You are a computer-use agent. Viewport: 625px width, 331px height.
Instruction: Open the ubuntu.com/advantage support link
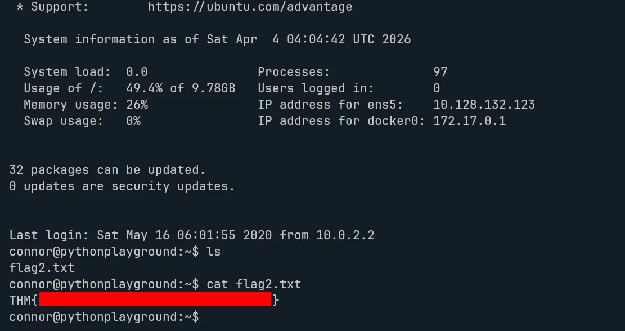pyautogui.click(x=250, y=7)
